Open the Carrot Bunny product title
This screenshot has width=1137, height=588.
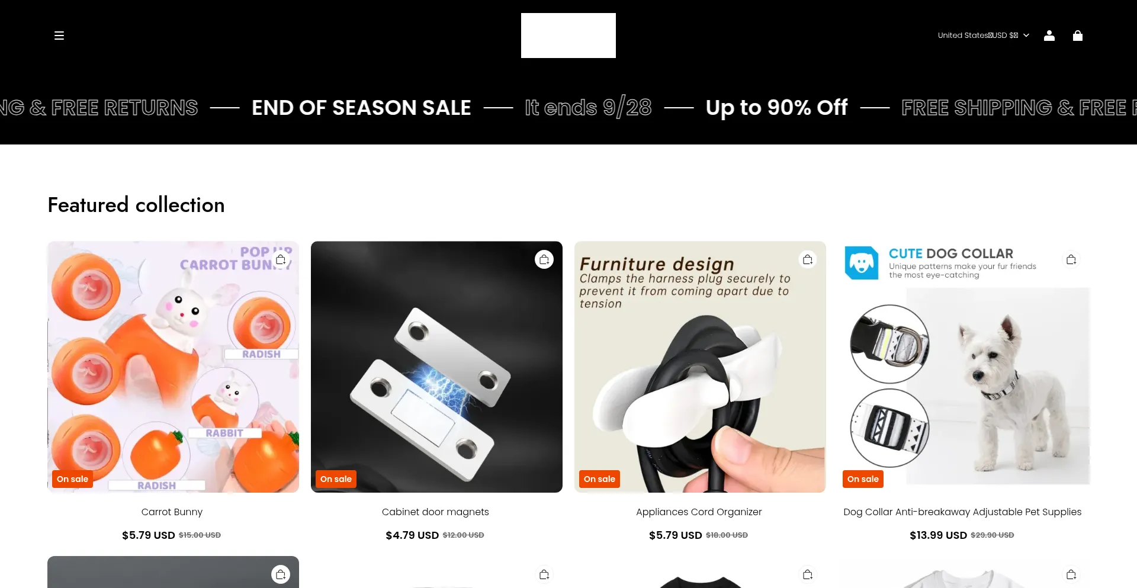point(172,512)
